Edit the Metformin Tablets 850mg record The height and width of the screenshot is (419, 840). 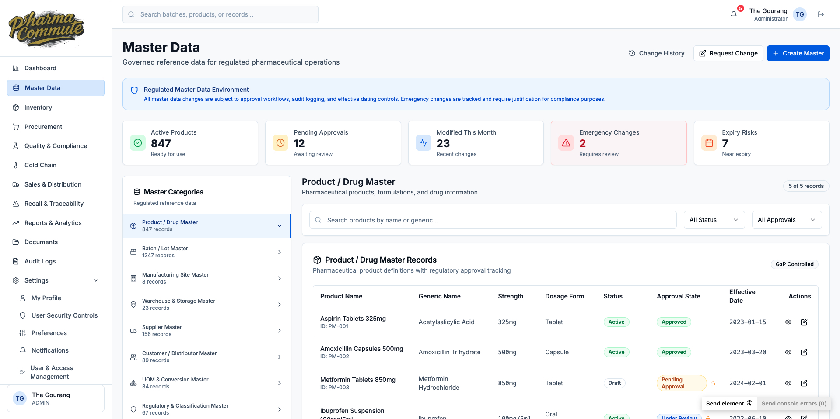[x=804, y=383]
